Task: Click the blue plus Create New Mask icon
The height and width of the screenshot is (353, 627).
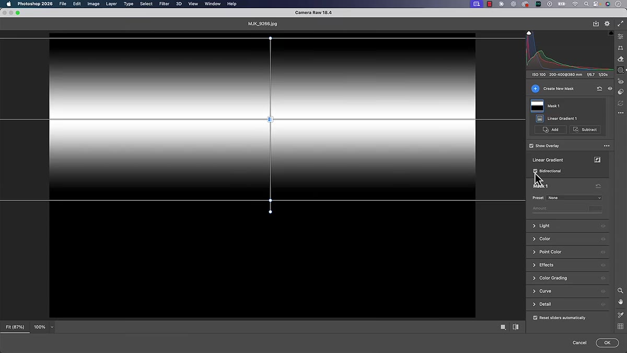Action: click(535, 89)
